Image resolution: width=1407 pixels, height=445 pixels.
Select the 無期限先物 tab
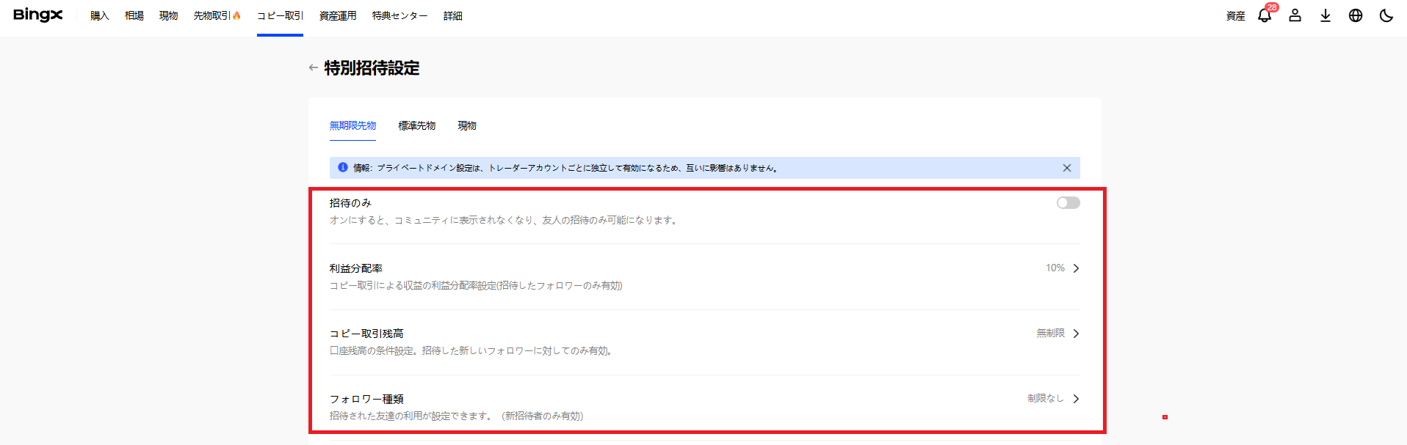[352, 126]
